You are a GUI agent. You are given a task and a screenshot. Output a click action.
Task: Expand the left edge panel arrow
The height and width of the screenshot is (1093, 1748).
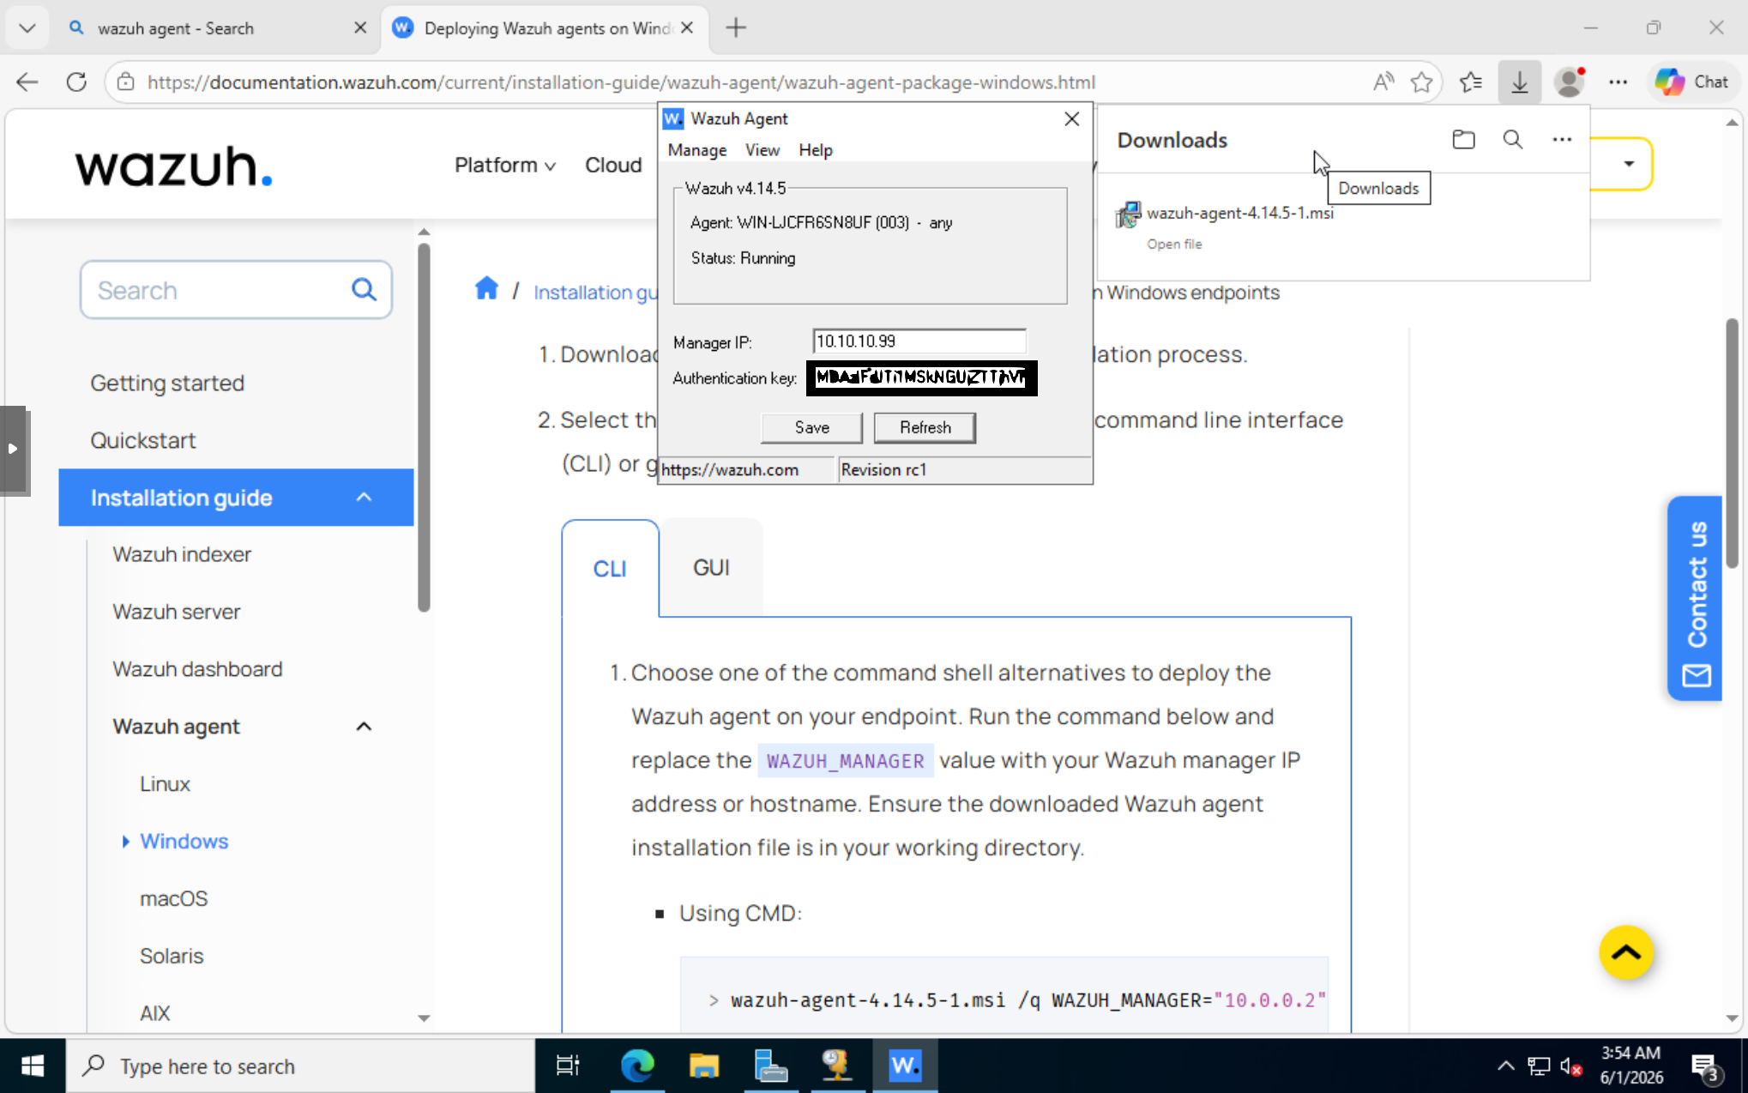(13, 449)
